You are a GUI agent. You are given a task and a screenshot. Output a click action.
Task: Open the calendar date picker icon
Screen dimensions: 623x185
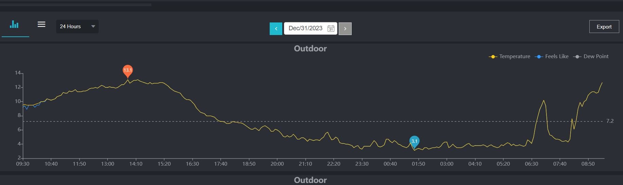pyautogui.click(x=331, y=29)
